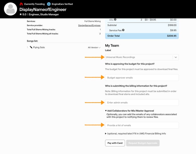Focus the Budget approver emails field
The image size is (196, 154).
[142, 77]
